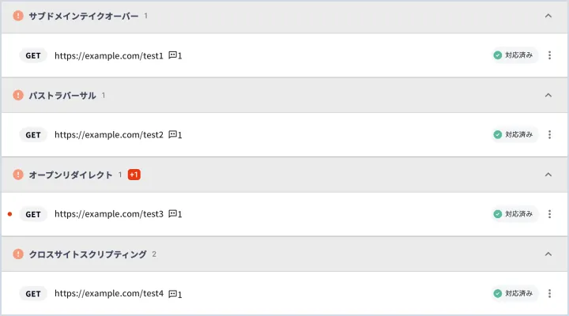Image resolution: width=569 pixels, height=316 pixels.
Task: Click the GET method badge for test3
Action: click(33, 214)
